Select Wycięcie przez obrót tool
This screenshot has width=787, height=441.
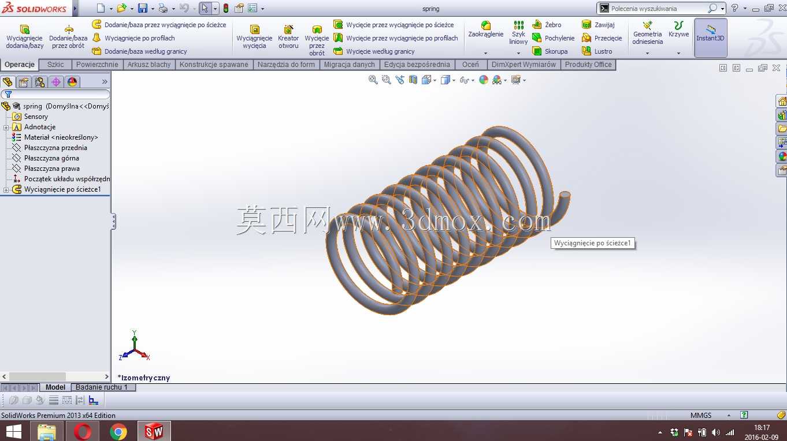point(317,40)
